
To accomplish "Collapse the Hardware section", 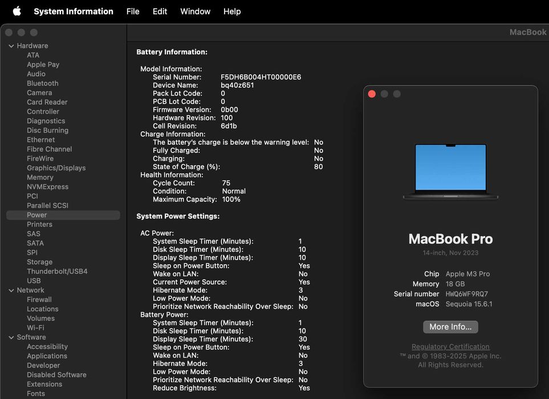I will tap(11, 46).
